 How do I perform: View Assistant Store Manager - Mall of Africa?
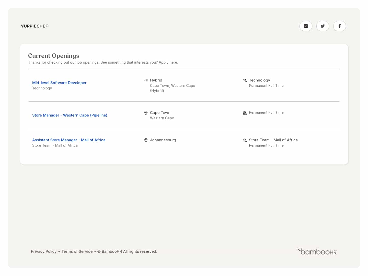click(69, 140)
